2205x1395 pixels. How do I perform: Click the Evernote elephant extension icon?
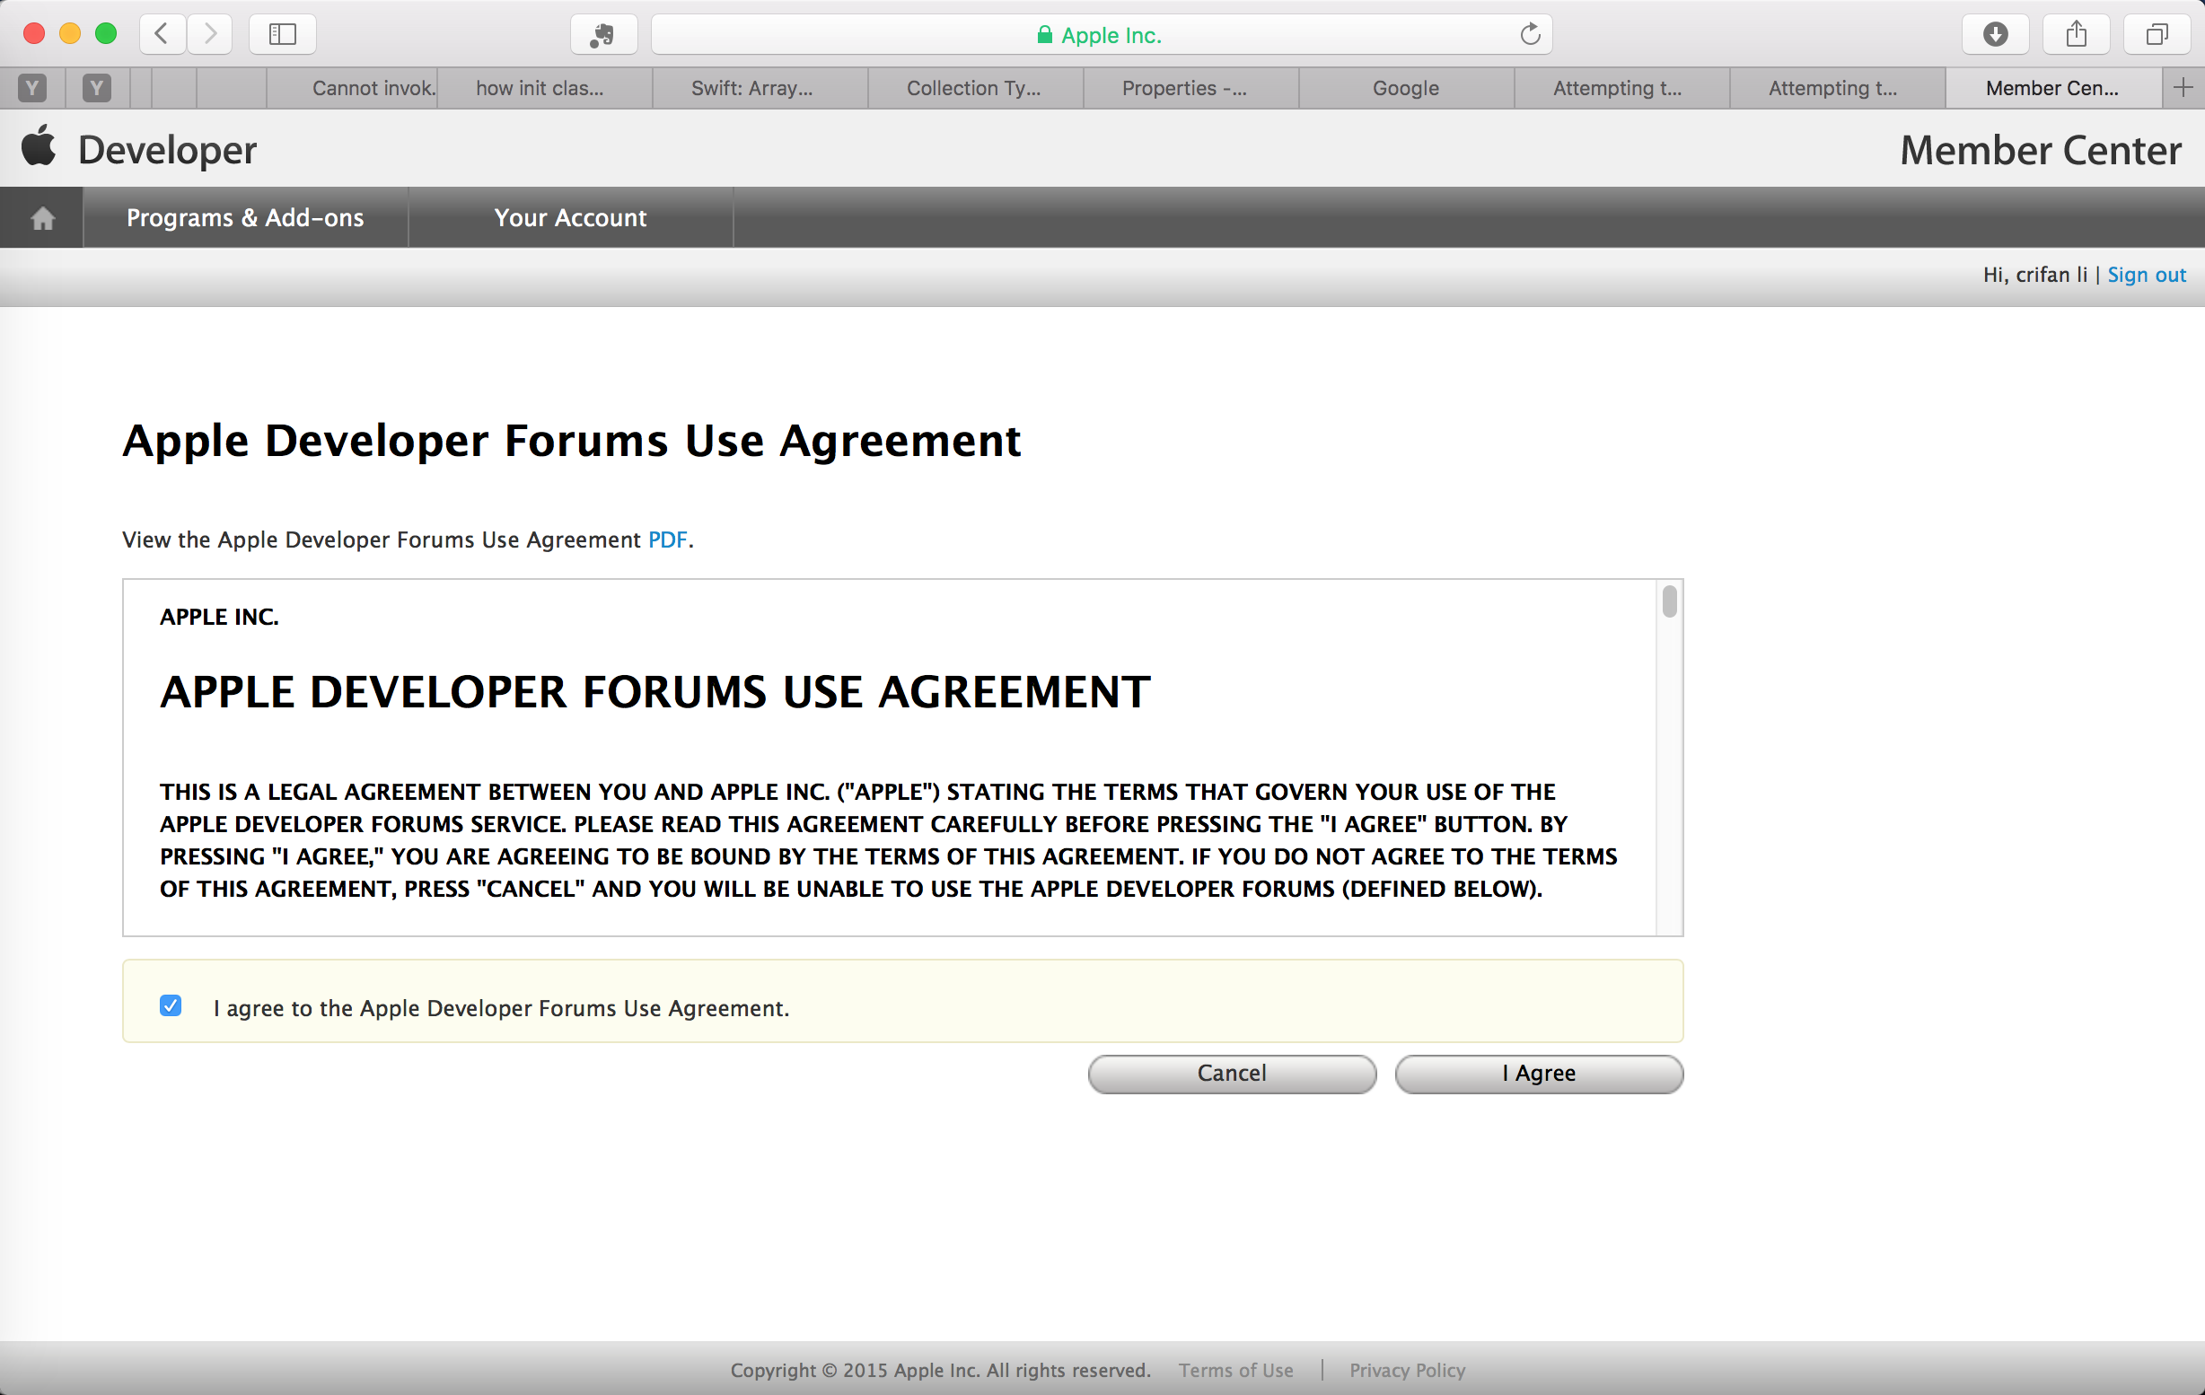coord(602,35)
